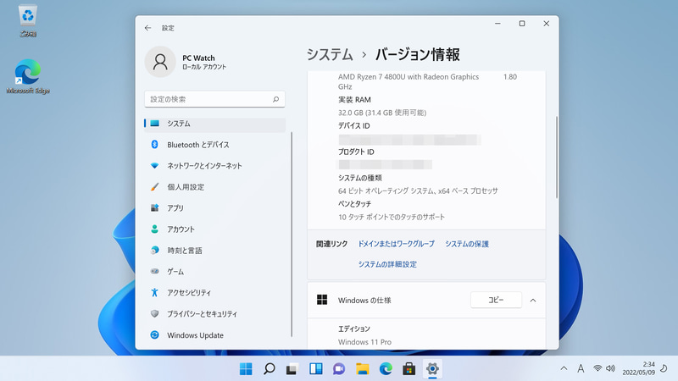Click the network wifi icon in sidebar
Screen dimensions: 678x381
[x=154, y=165]
